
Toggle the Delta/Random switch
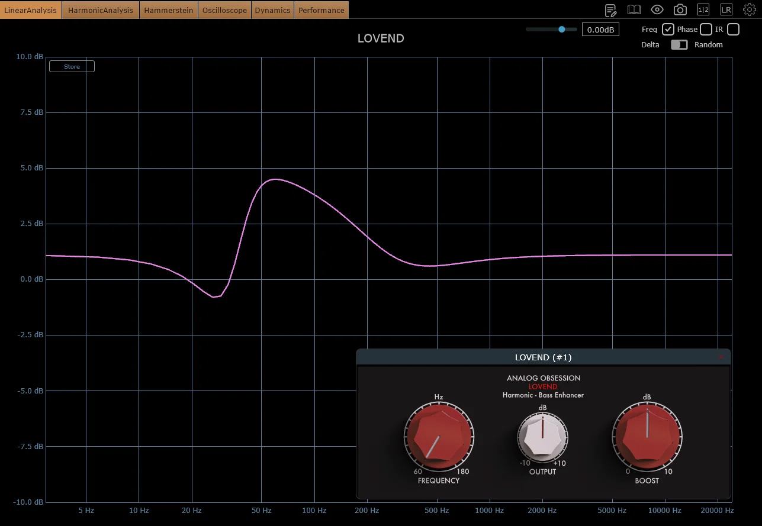point(679,45)
